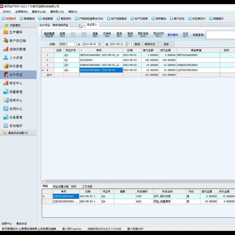Expand the start date 2023-05-01 picker
Screen dimensions: 235x235
[102, 44]
